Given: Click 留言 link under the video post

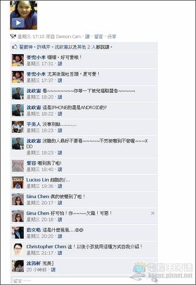Looking at the screenshot, I should pos(99,37).
